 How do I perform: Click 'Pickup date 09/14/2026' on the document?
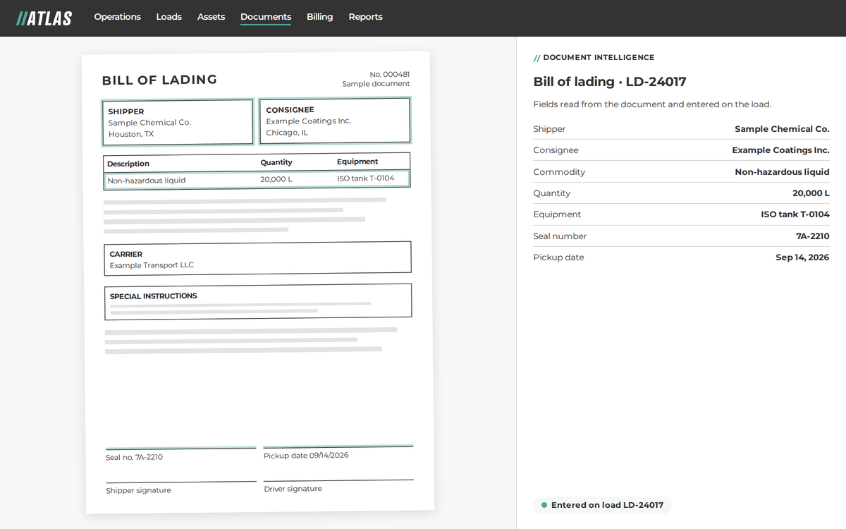pyautogui.click(x=306, y=456)
